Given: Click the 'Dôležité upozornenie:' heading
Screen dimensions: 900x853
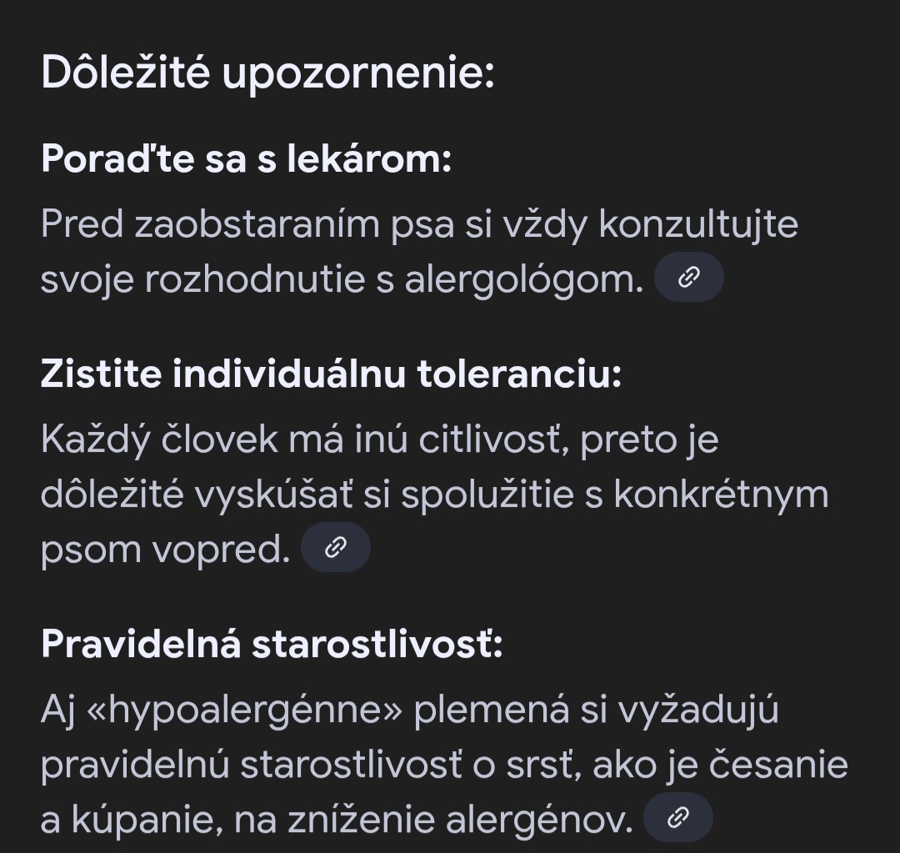Looking at the screenshot, I should click(267, 73).
